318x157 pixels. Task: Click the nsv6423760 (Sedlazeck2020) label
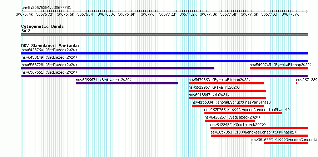pyautogui.click(x=49, y=50)
